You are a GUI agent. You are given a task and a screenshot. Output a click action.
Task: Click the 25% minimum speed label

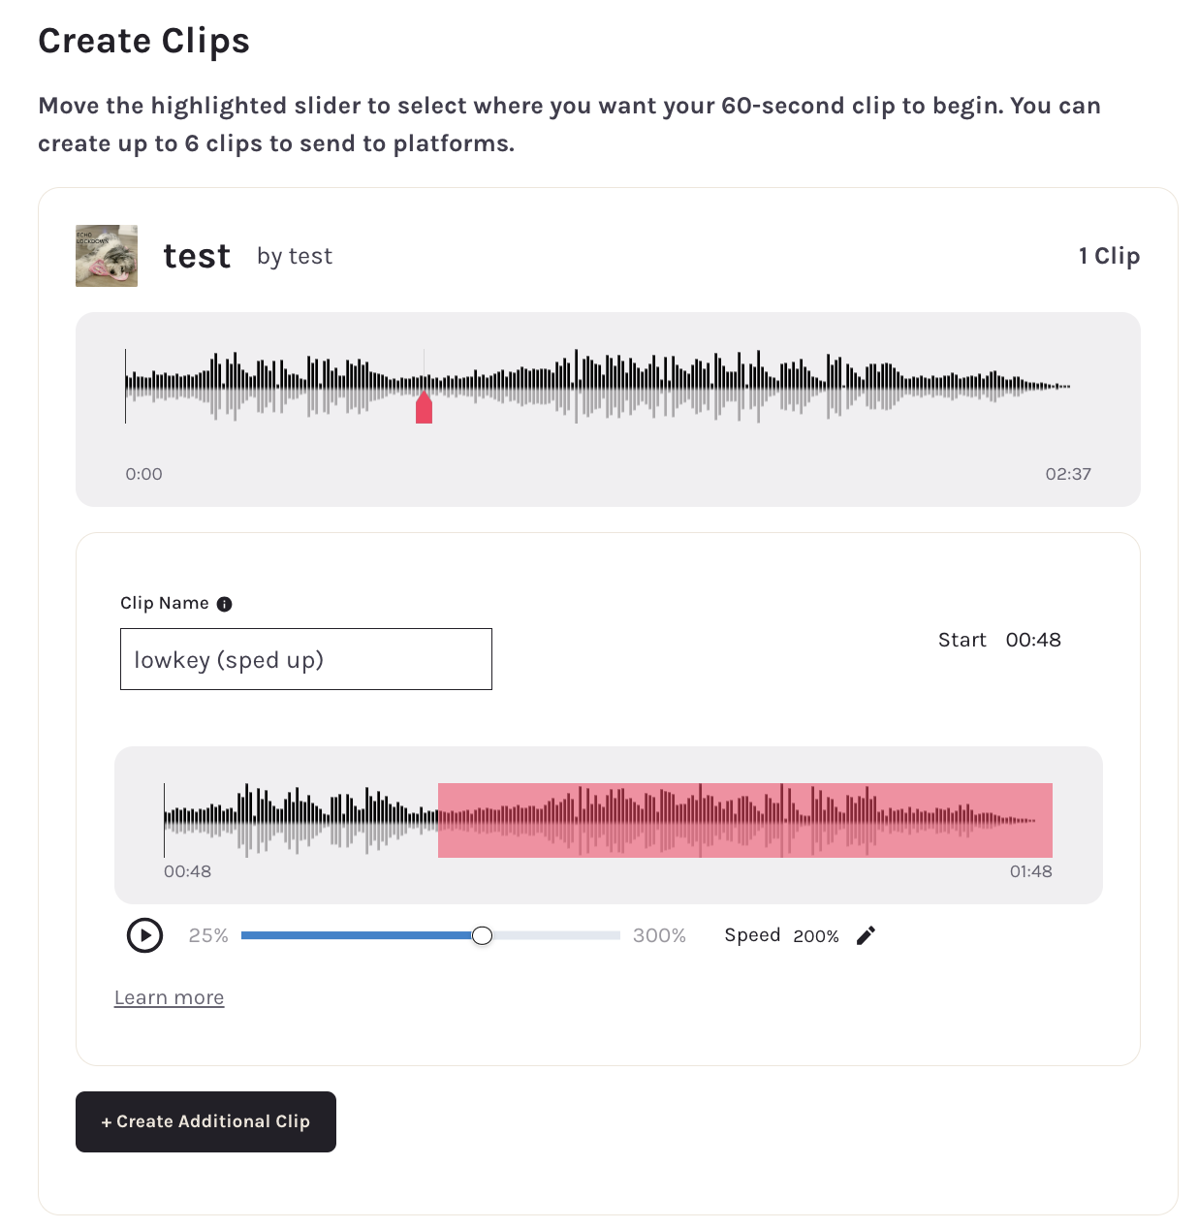[x=208, y=935]
